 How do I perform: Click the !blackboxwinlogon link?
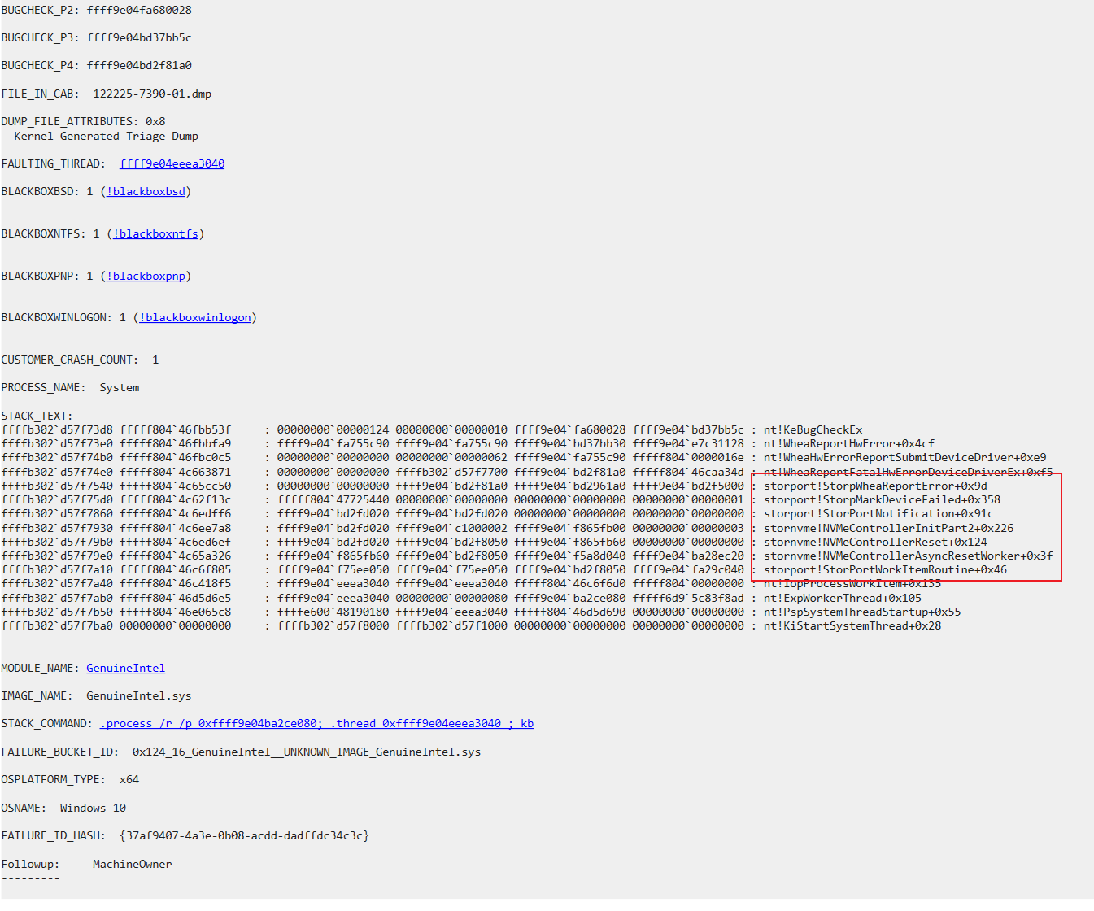pos(195,317)
